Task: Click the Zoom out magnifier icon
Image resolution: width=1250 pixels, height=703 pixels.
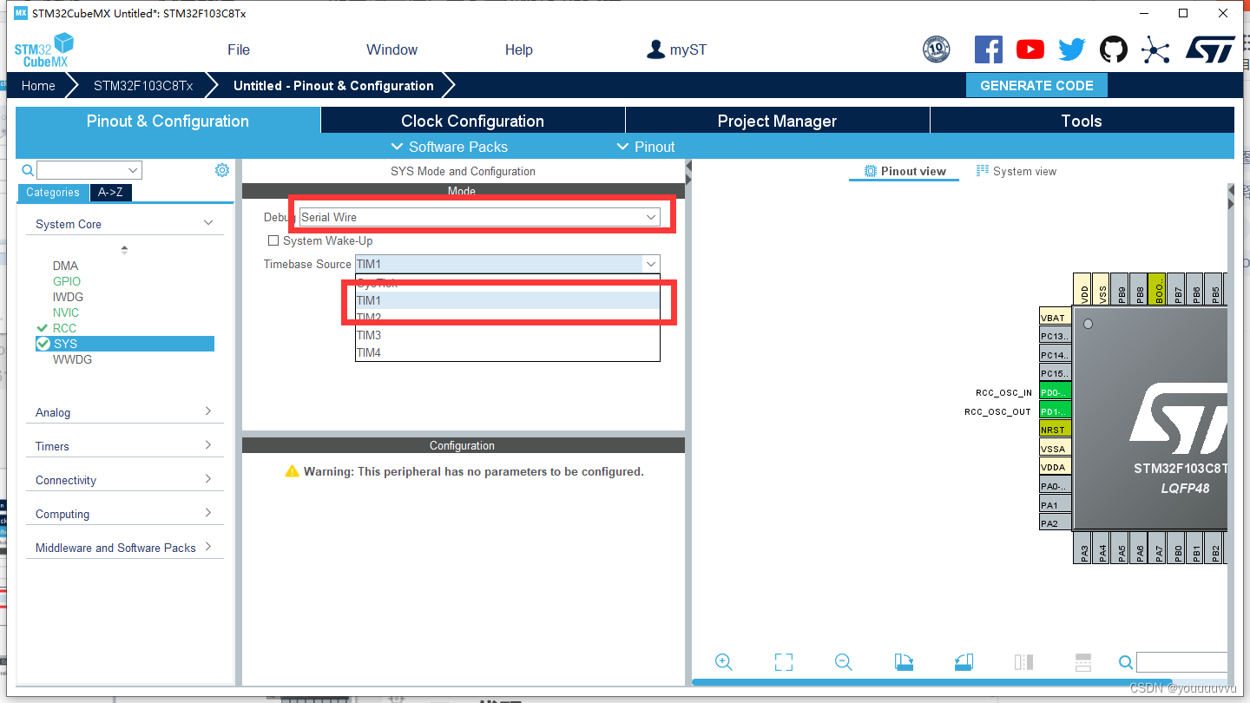Action: pos(843,662)
